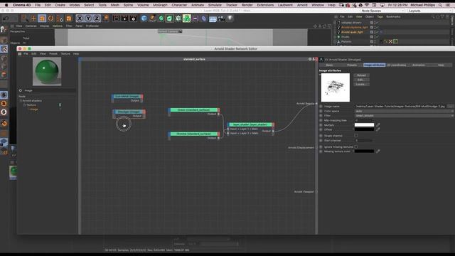455x256 pixels.
Task: Select Arnold skydome_light in the Object Manager
Action: pyautogui.click(x=354, y=27)
